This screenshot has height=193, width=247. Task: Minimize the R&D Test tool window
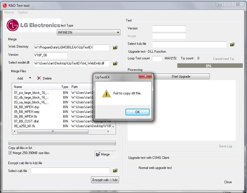pyautogui.click(x=220, y=4)
